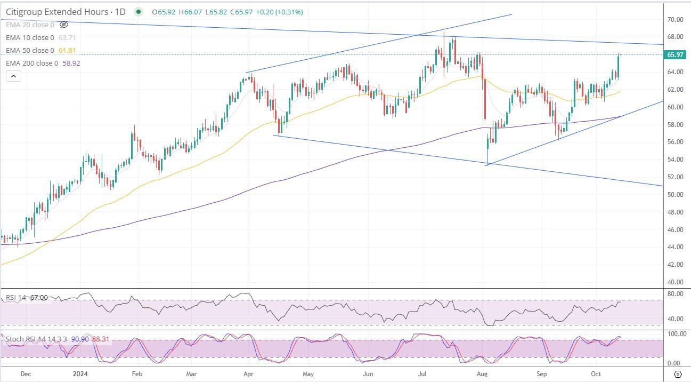
Task: Click the open value O65.92 in header
Action: [x=163, y=12]
